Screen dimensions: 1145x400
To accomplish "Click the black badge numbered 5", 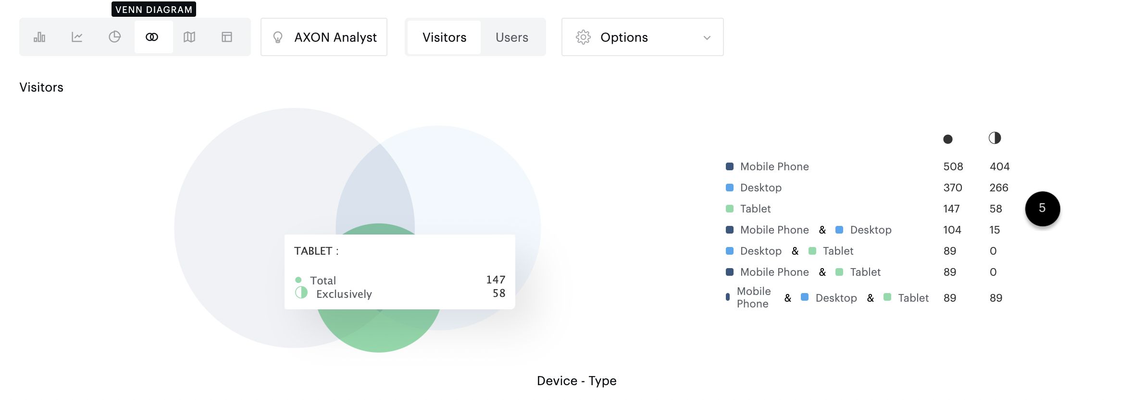I will (x=1042, y=209).
